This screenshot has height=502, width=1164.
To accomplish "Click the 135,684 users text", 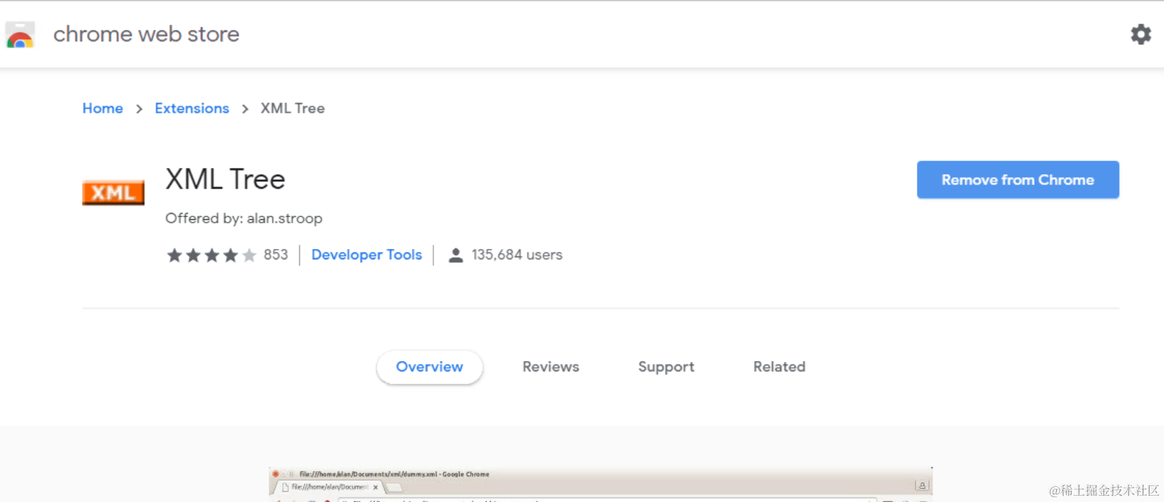I will click(x=517, y=254).
